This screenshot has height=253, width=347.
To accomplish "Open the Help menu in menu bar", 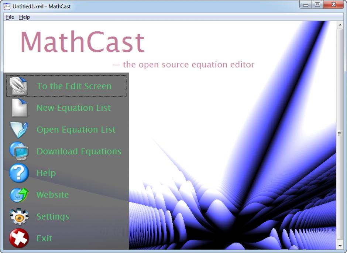I will click(24, 17).
